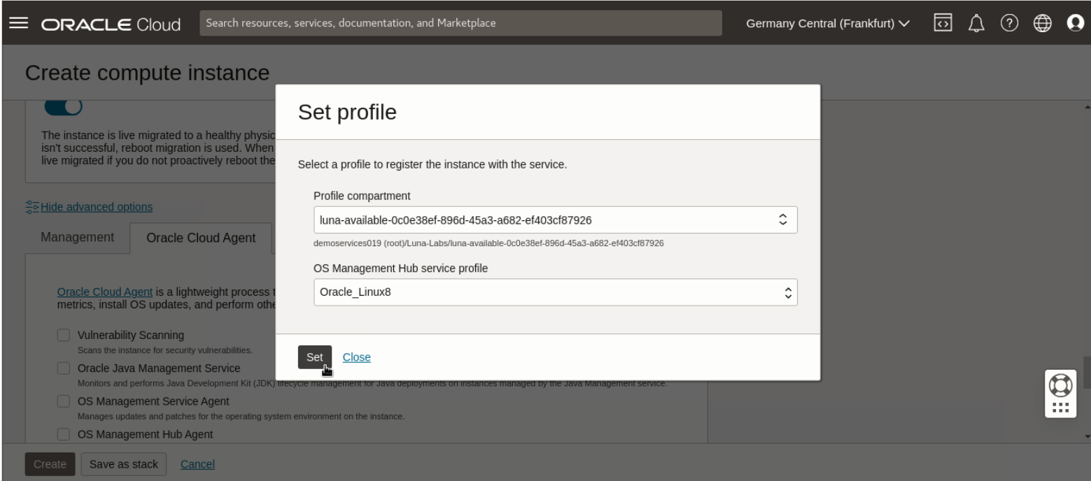Image resolution: width=1091 pixels, height=481 pixels.
Task: Check Oracle Java Management Service
Action: point(64,368)
